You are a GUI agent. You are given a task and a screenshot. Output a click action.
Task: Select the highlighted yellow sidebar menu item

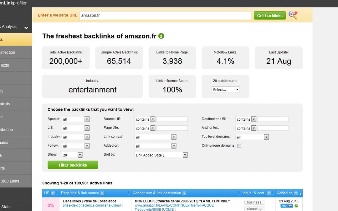[16, 39]
